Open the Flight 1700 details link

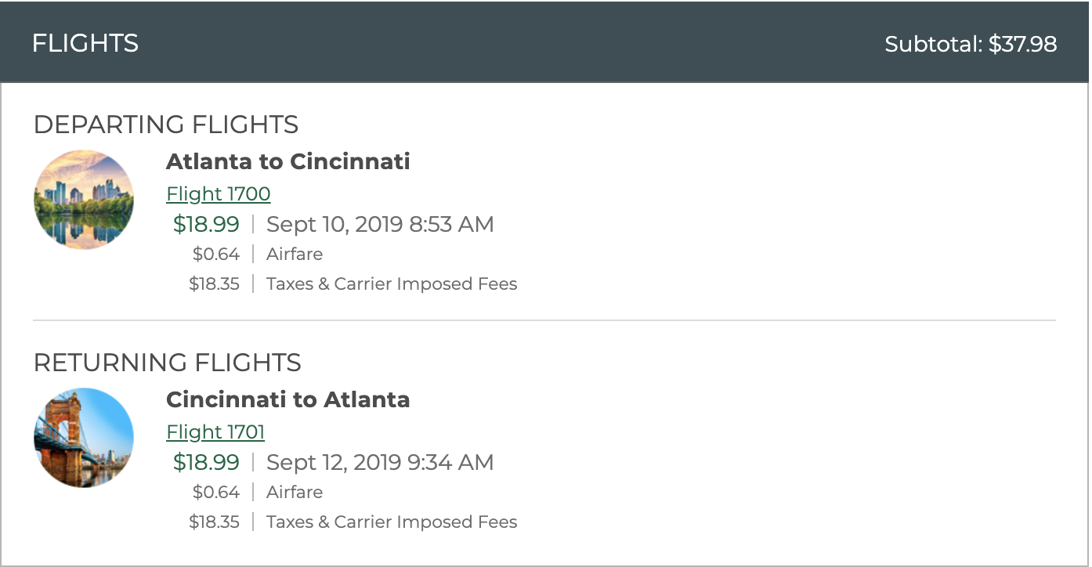click(x=218, y=193)
